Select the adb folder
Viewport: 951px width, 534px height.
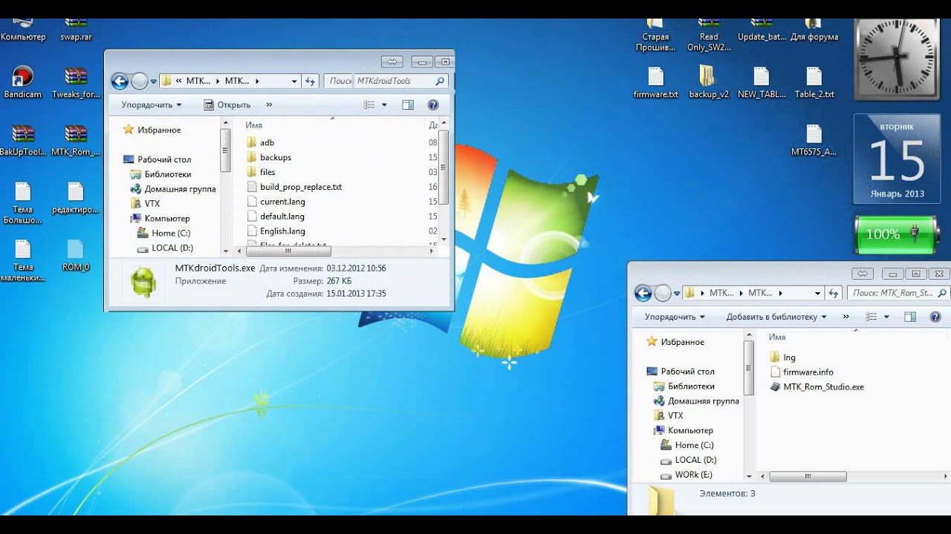point(260,142)
